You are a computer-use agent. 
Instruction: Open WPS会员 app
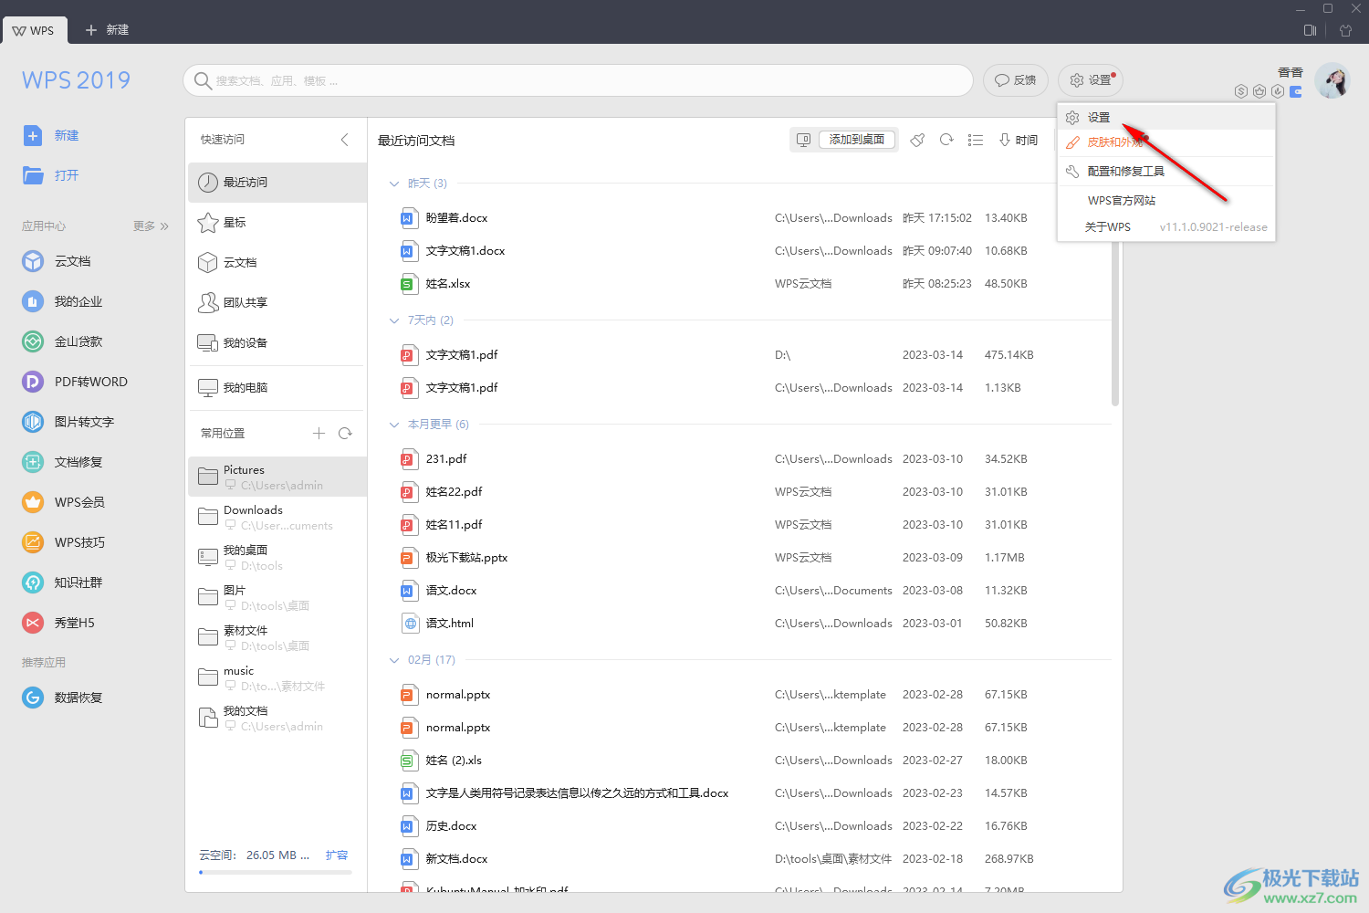64,502
